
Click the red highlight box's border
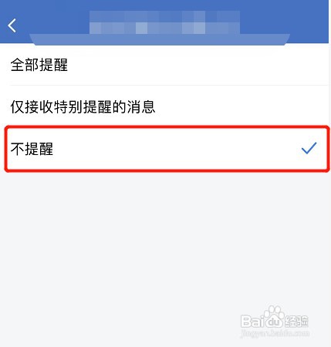(x=167, y=126)
